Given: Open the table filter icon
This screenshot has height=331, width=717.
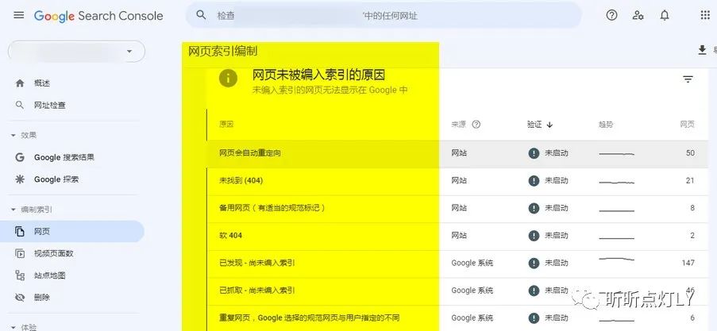Looking at the screenshot, I should tap(688, 79).
